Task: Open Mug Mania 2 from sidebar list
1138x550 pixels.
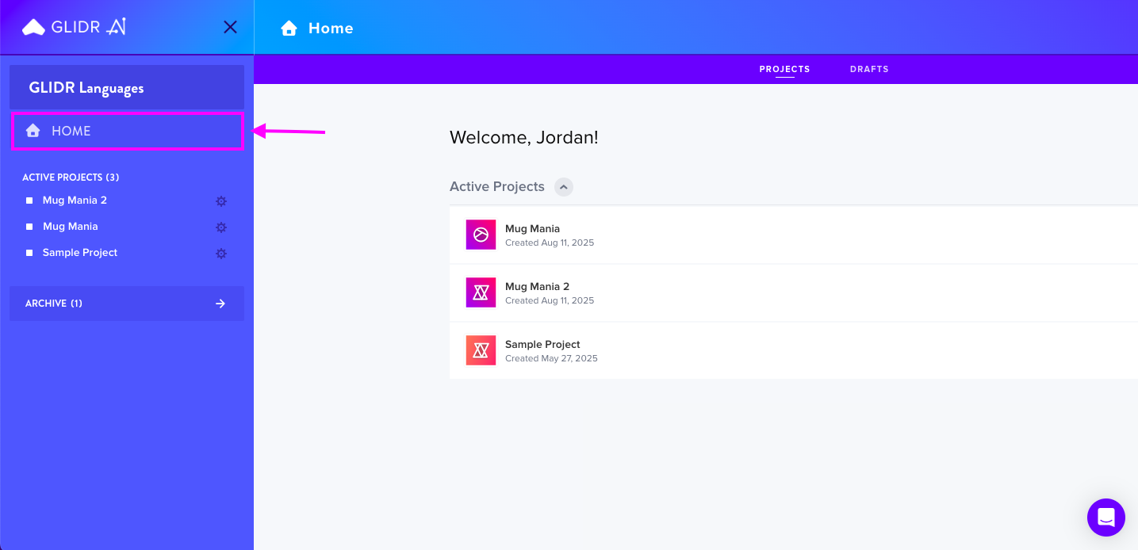Action: 75,201
